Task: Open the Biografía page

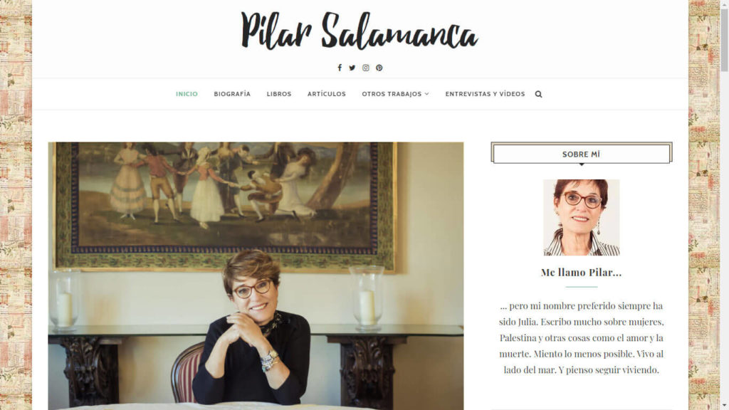Action: click(x=232, y=94)
